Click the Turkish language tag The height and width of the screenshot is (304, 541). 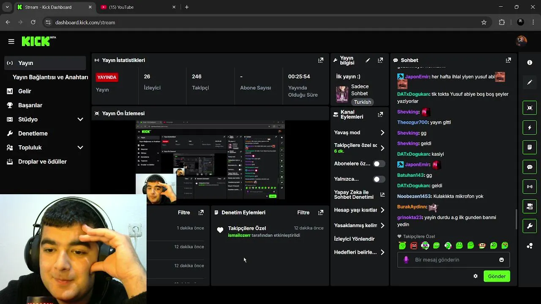click(x=362, y=102)
